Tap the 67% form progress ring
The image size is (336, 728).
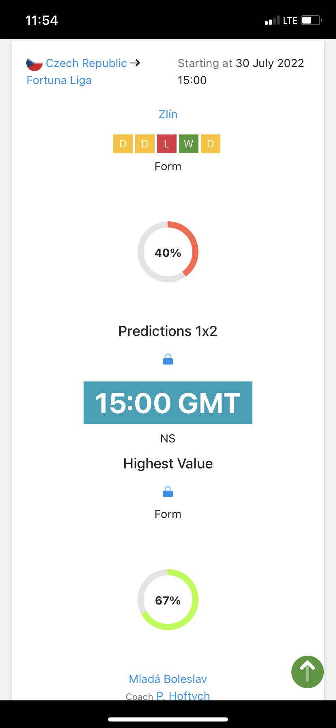(168, 600)
